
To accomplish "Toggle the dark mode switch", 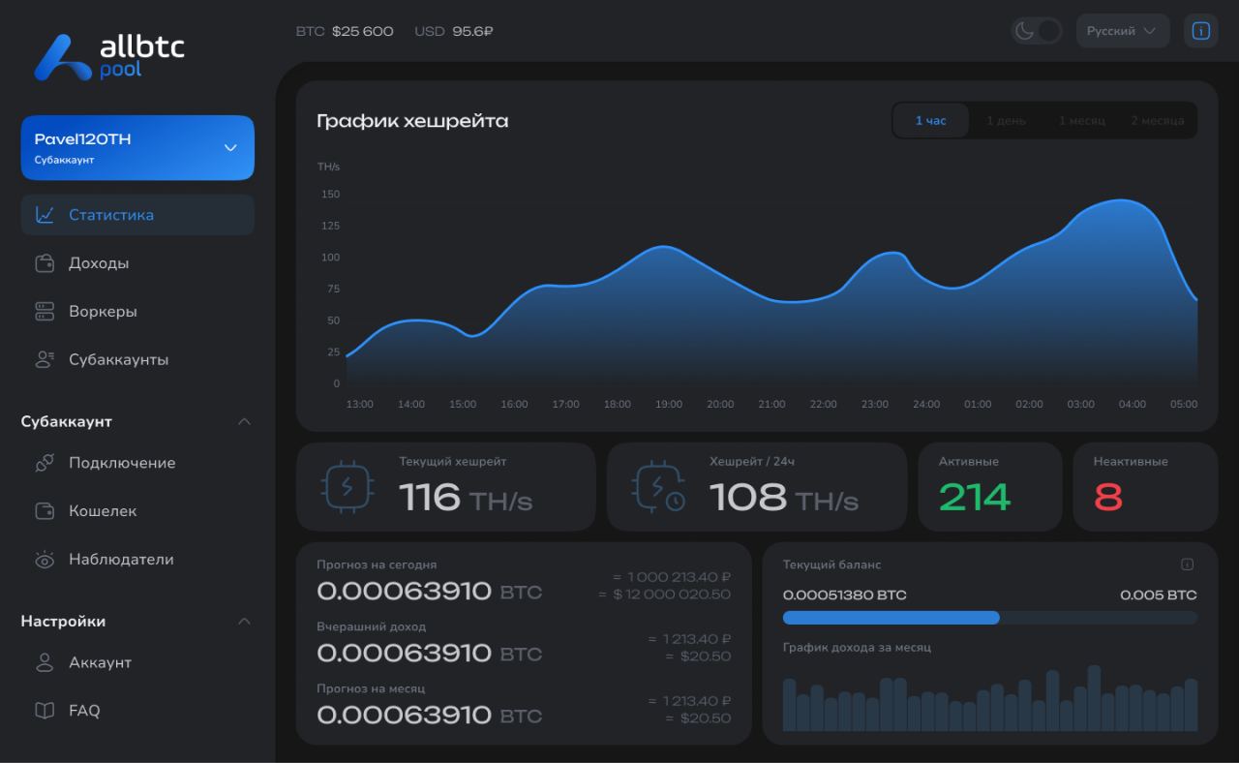I will (1037, 31).
